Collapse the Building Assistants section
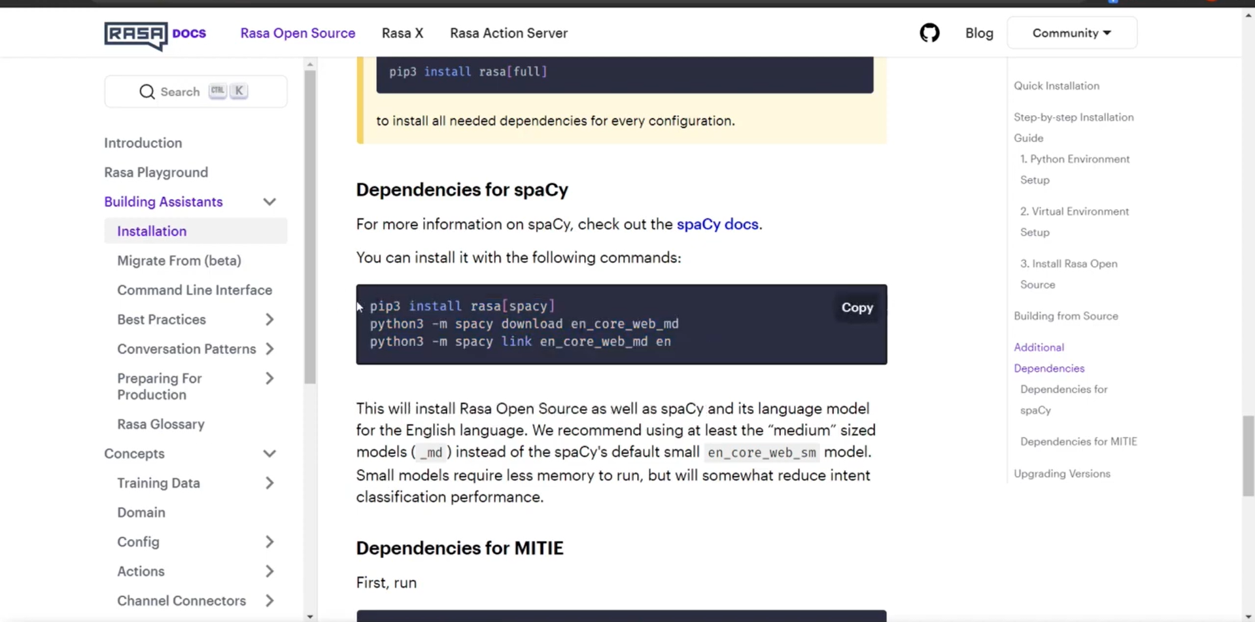The height and width of the screenshot is (622, 1255). 269,201
